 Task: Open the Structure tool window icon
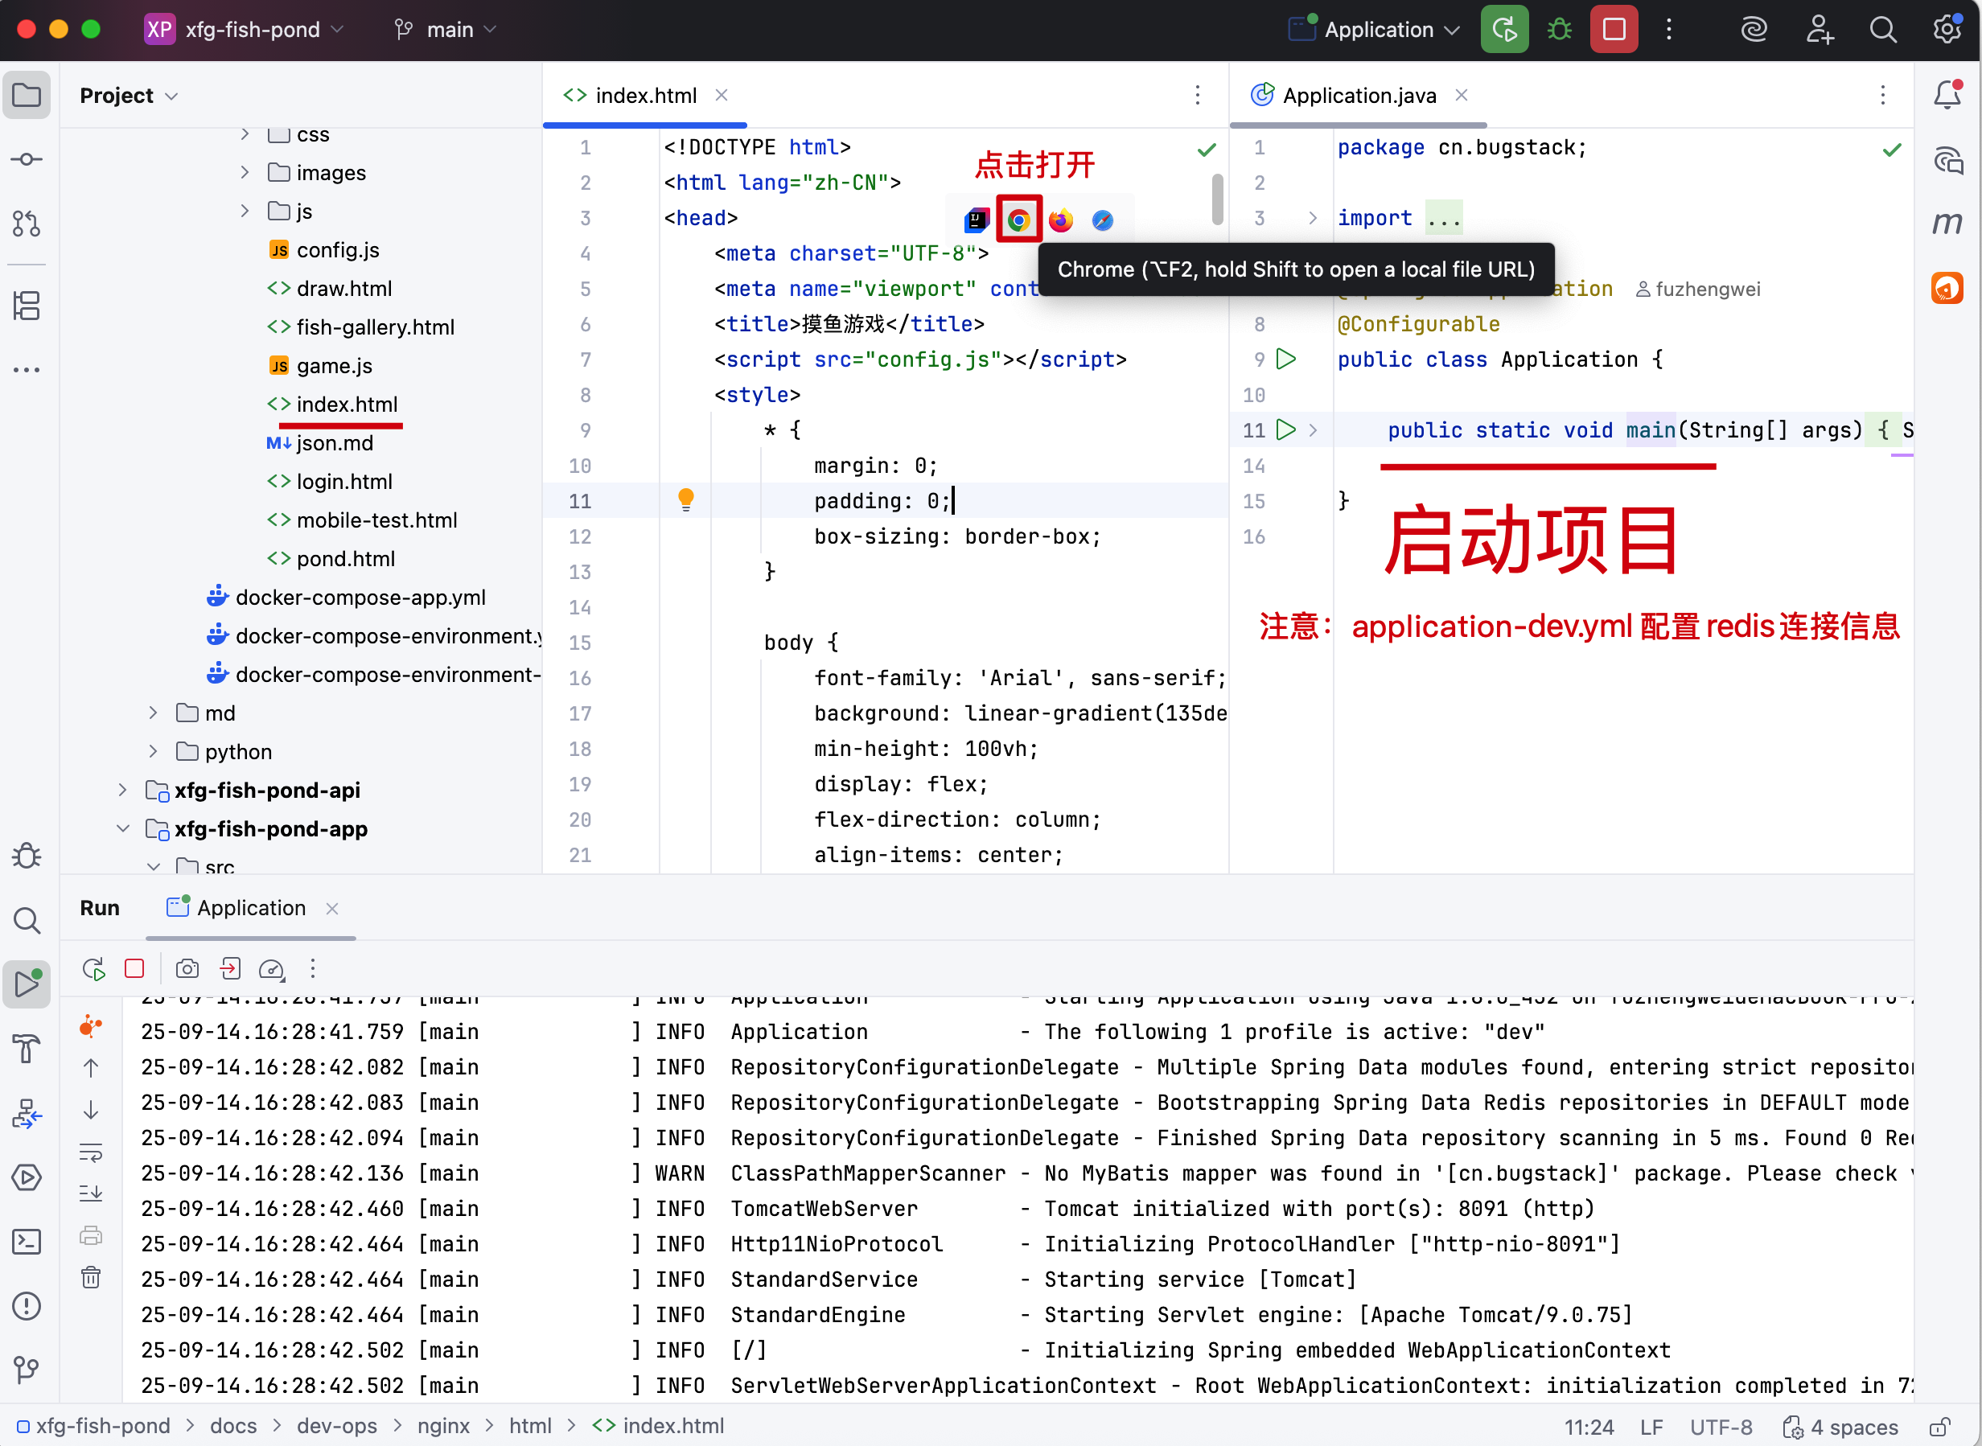pyautogui.click(x=27, y=306)
